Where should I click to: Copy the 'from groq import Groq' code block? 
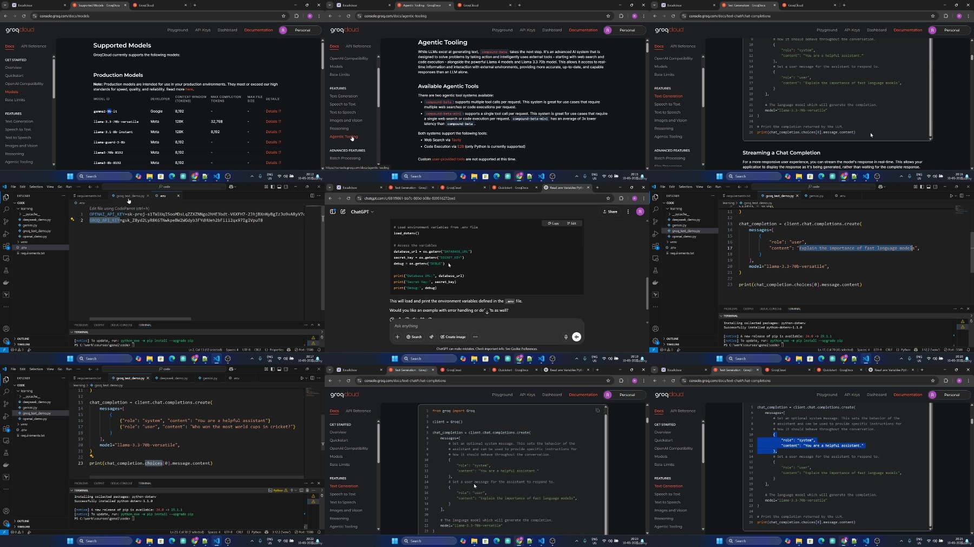coord(597,410)
